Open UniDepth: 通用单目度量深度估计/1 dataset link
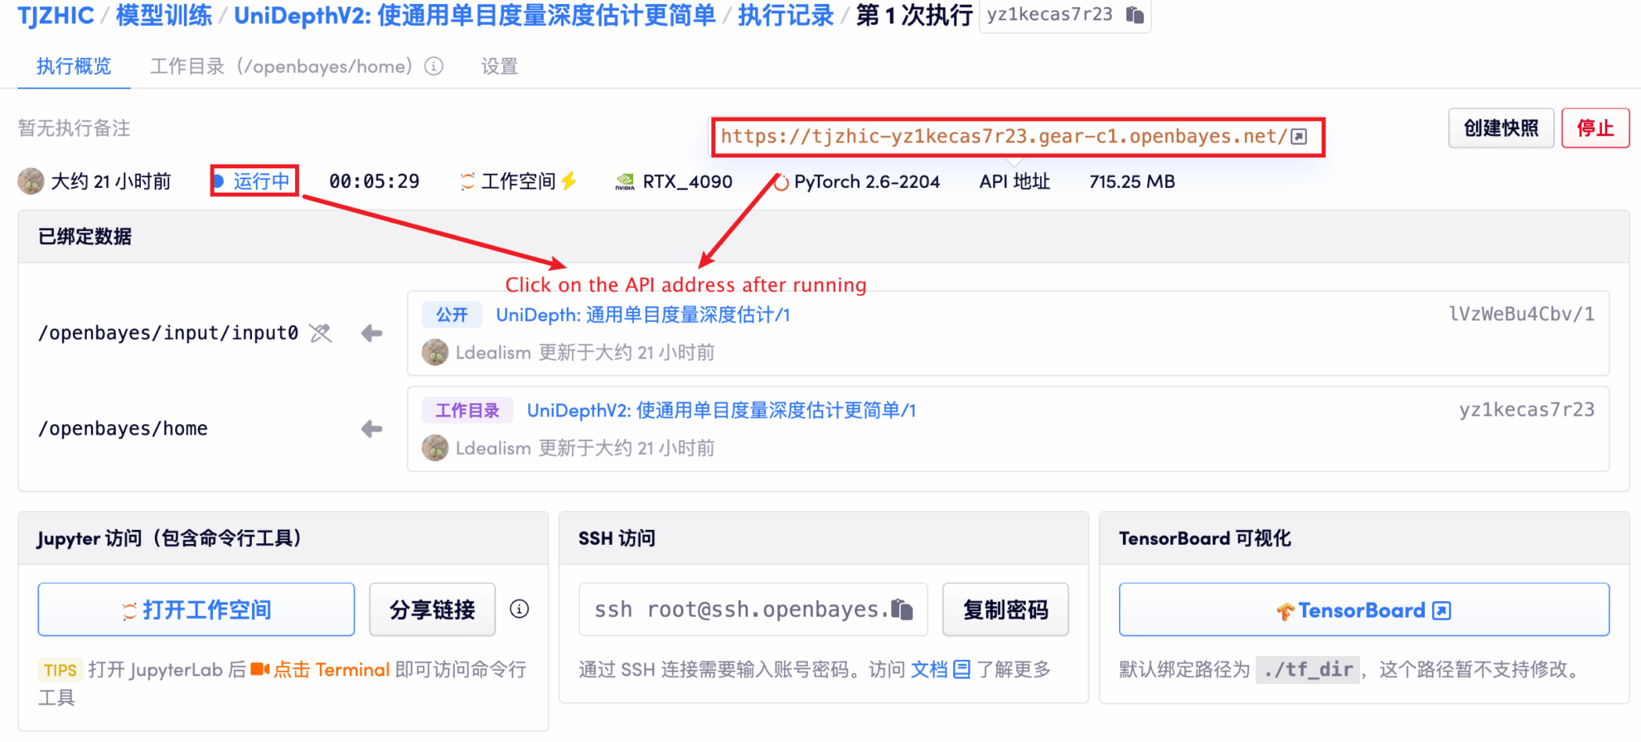 [642, 315]
